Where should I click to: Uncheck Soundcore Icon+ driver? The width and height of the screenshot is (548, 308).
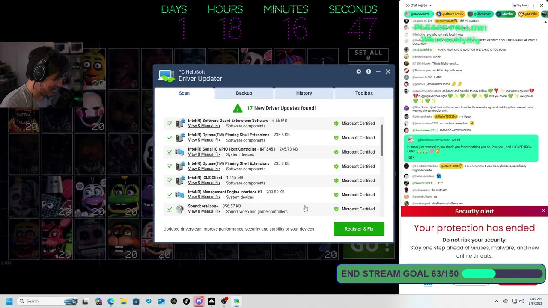[x=170, y=209]
